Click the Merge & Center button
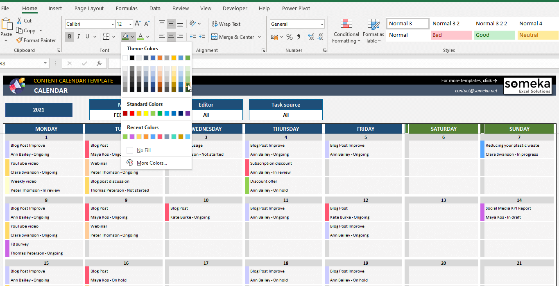This screenshot has height=286, width=559. (x=233, y=37)
